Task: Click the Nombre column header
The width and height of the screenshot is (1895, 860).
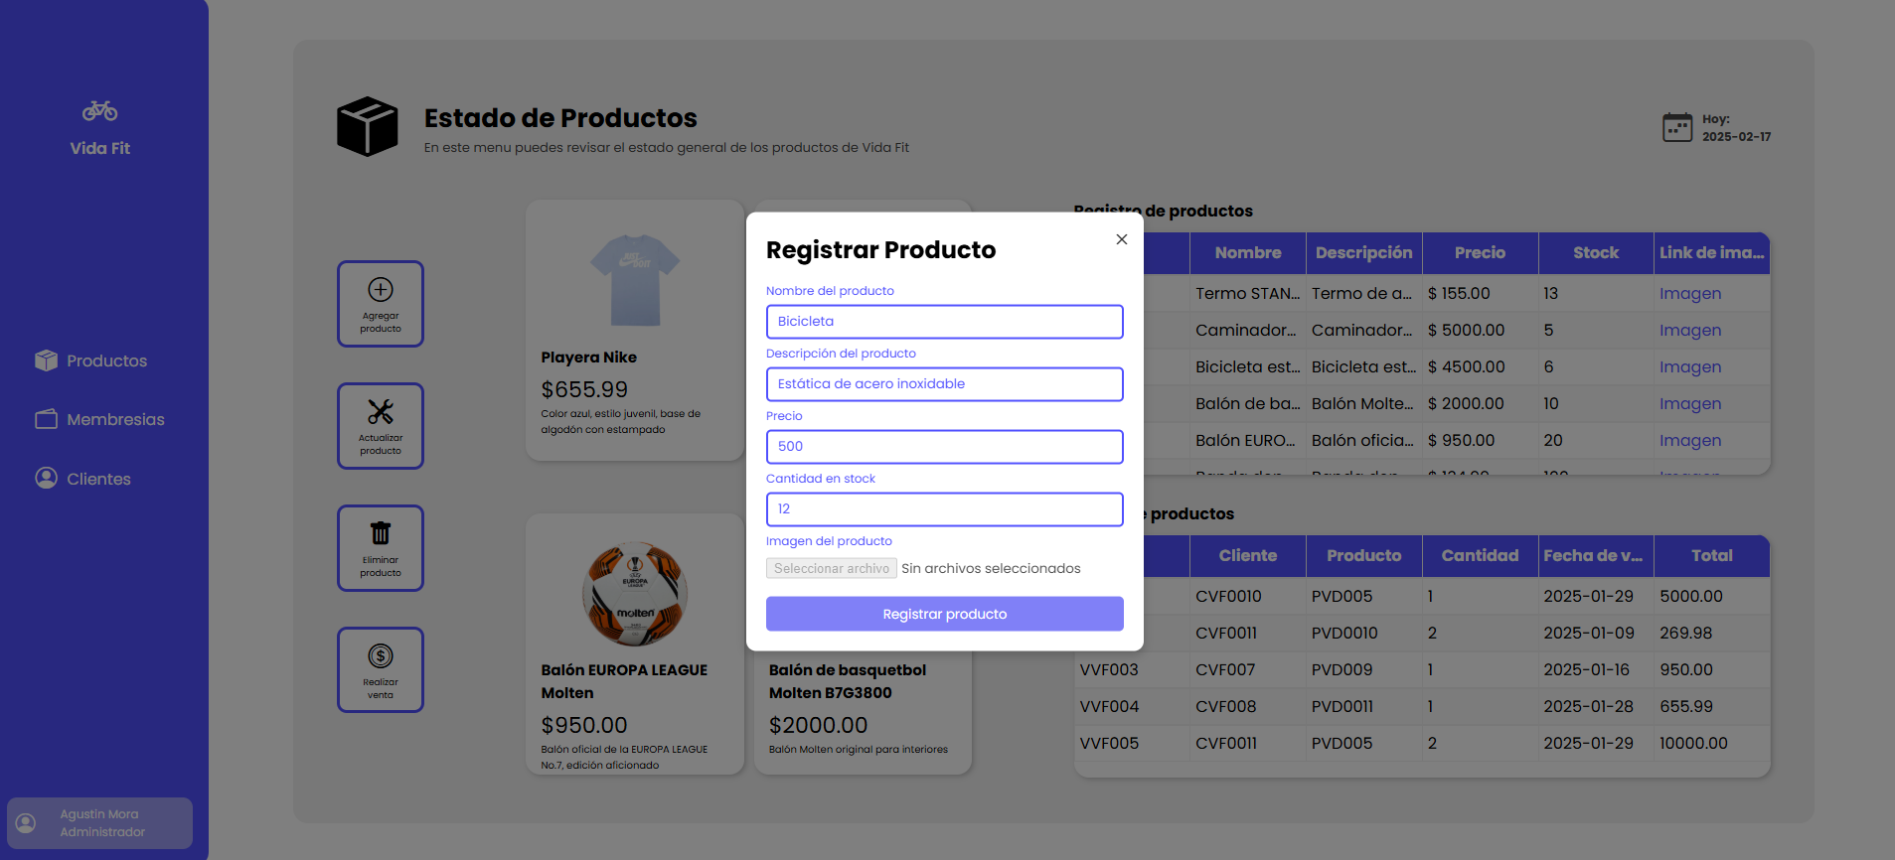Action: click(1248, 253)
